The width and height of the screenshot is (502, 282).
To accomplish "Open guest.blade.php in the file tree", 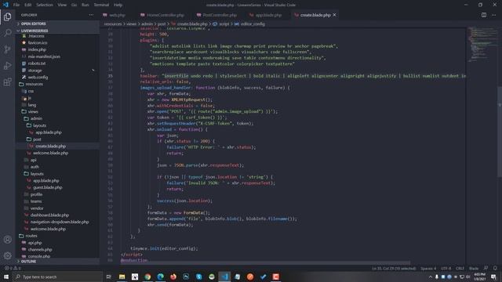I will (x=48, y=187).
